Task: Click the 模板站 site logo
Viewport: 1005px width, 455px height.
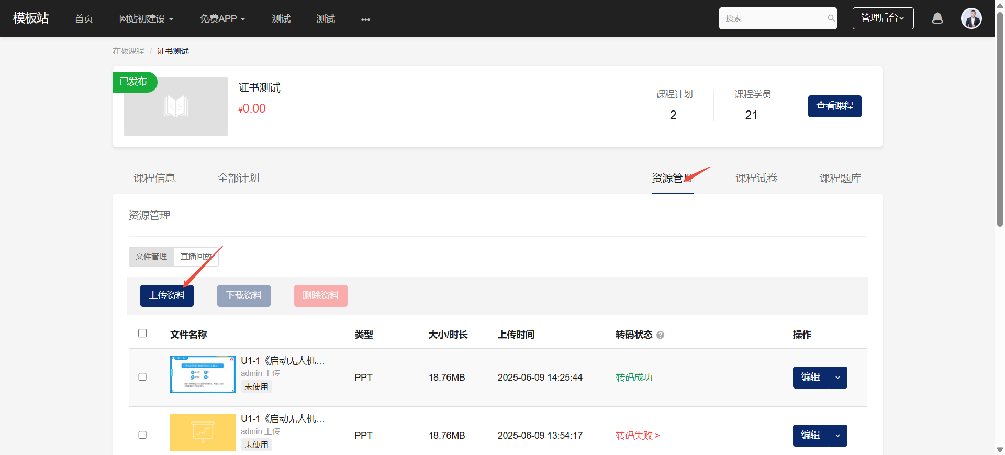Action: 31,18
